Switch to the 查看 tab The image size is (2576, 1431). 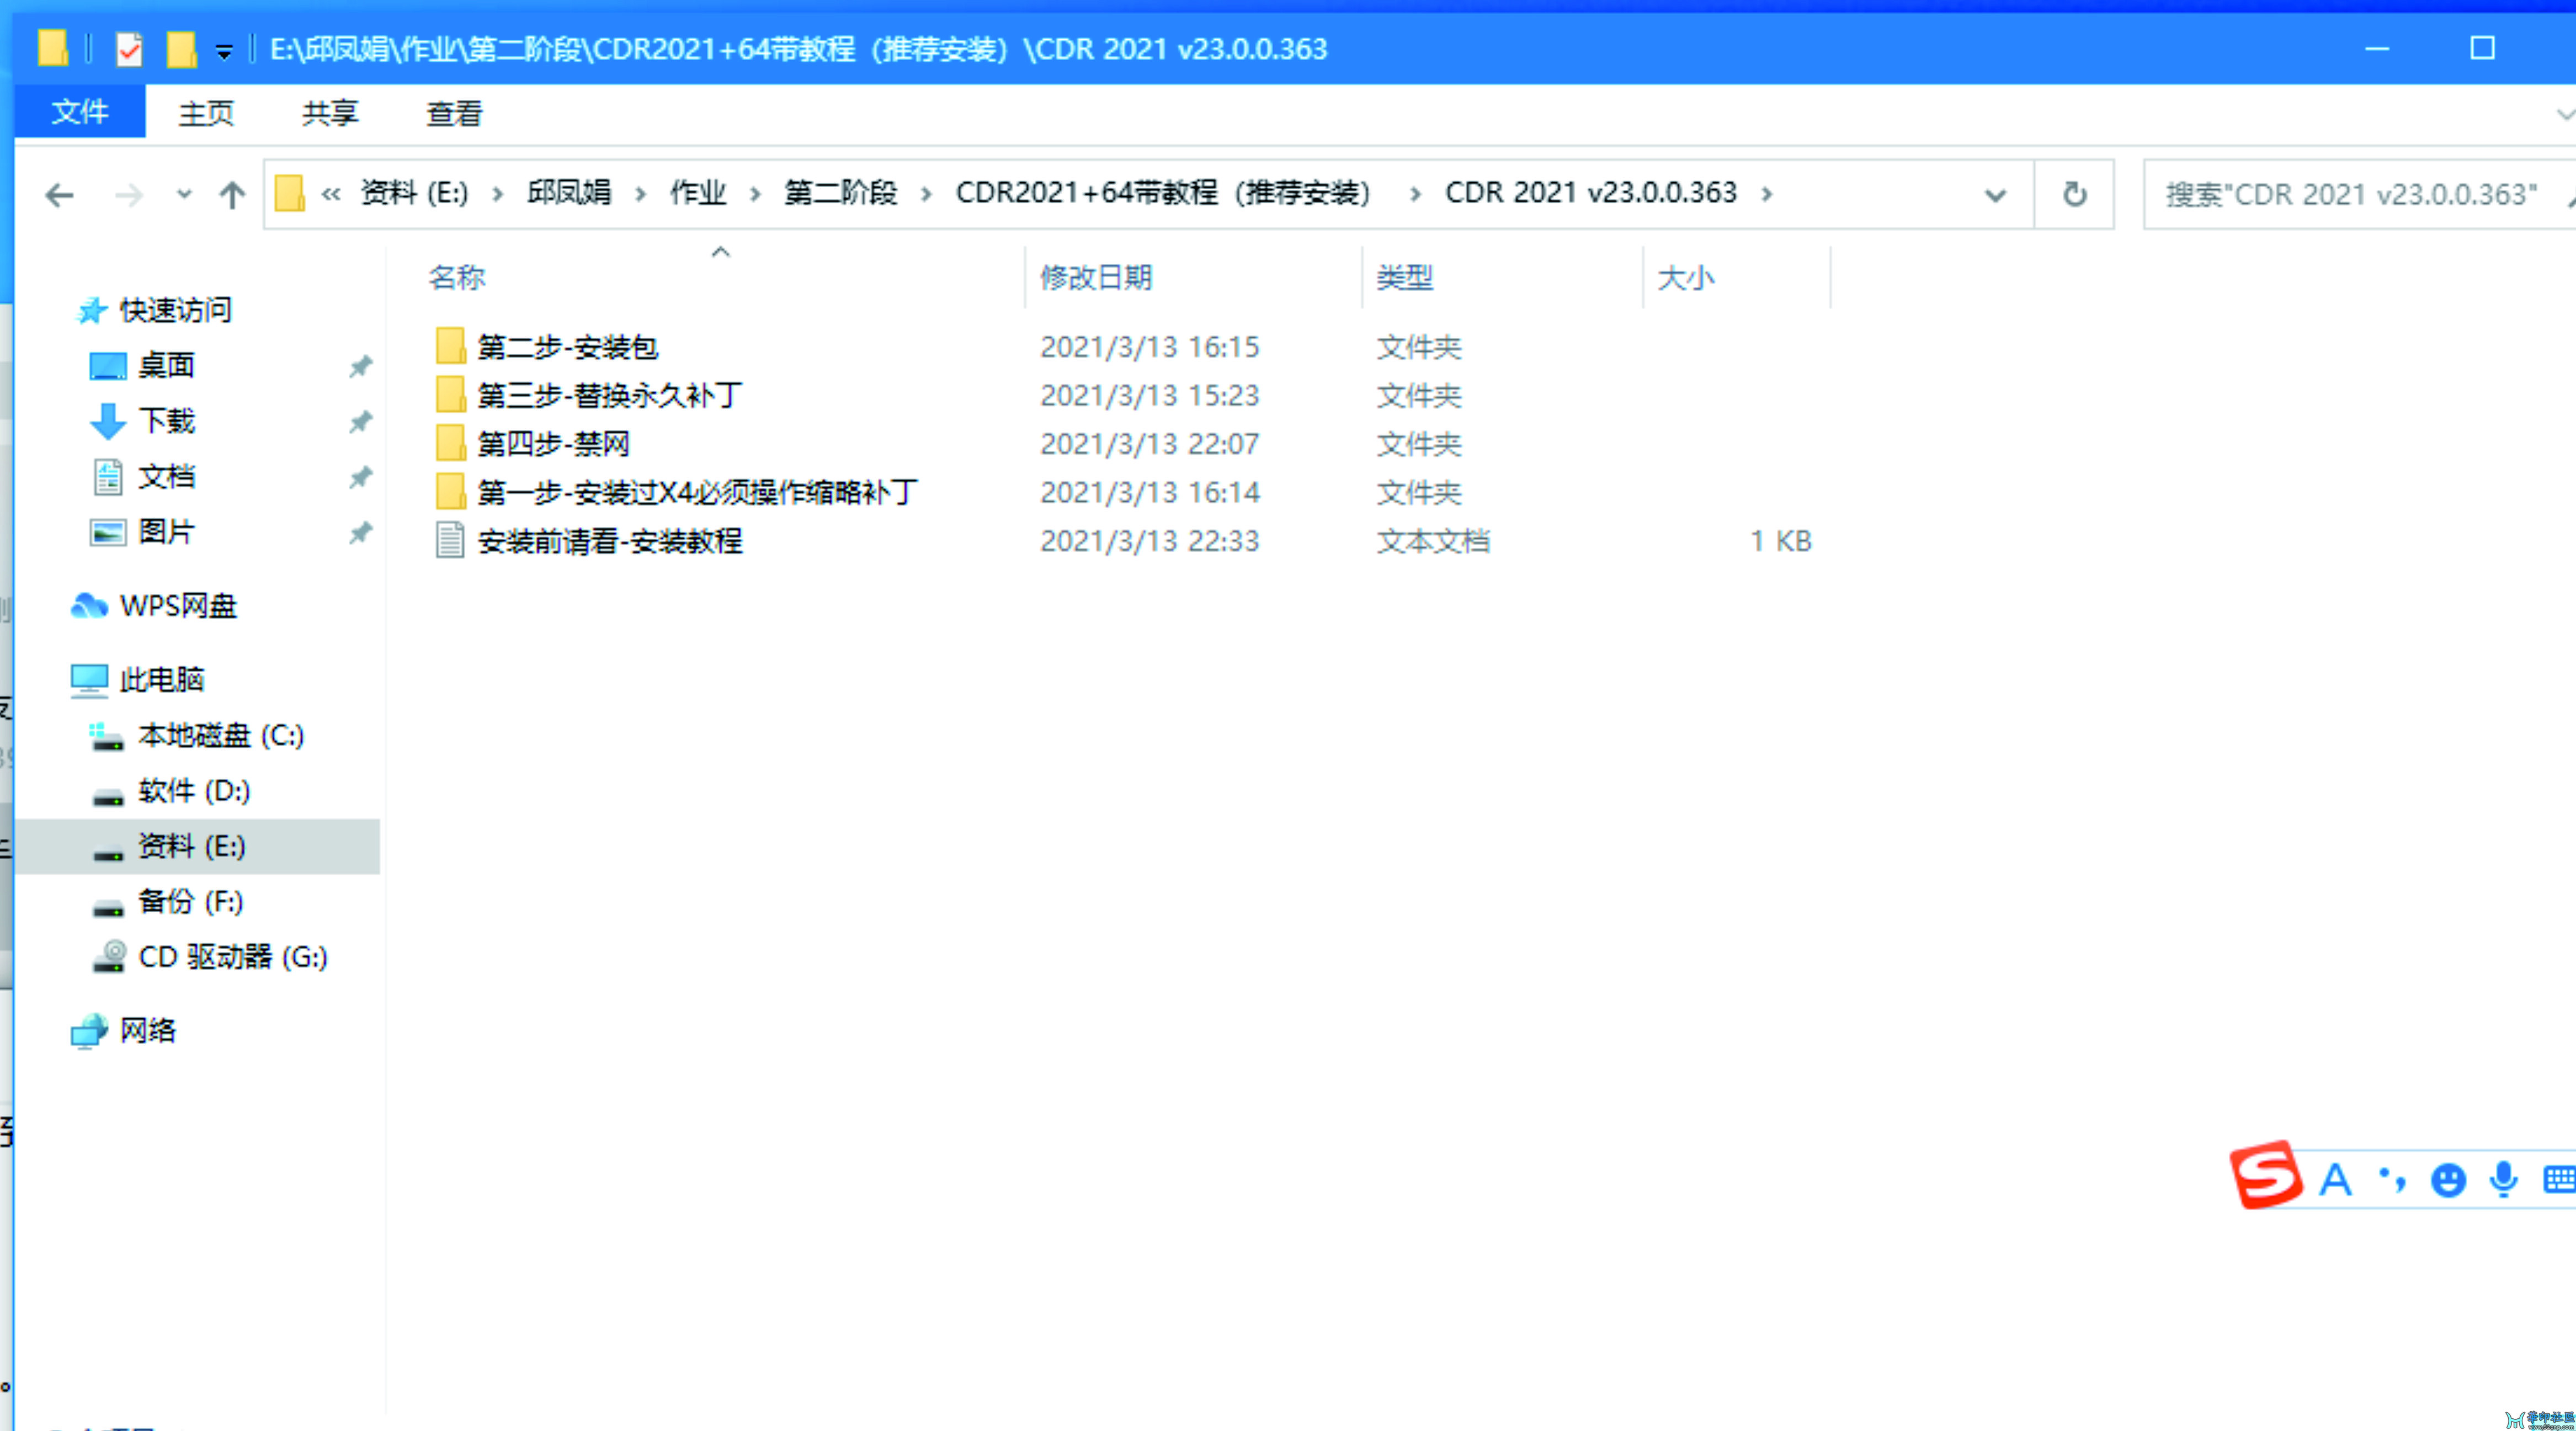pyautogui.click(x=453, y=112)
